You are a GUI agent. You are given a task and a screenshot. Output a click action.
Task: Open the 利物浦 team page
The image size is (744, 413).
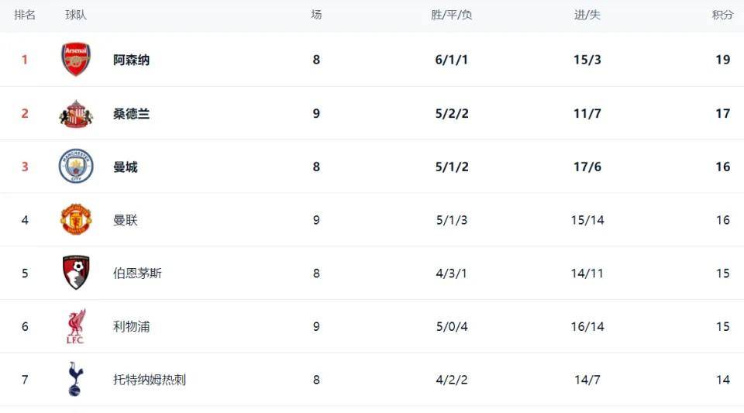[x=131, y=326]
